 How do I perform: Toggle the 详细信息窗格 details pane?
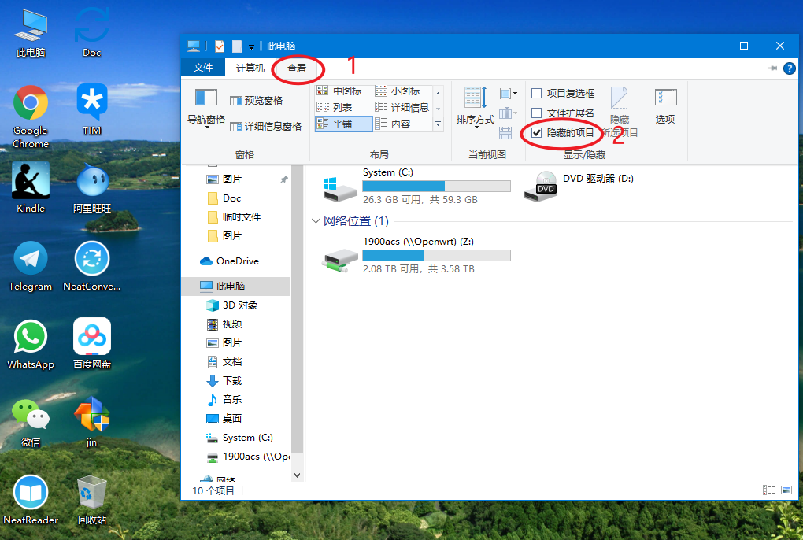coord(265,126)
